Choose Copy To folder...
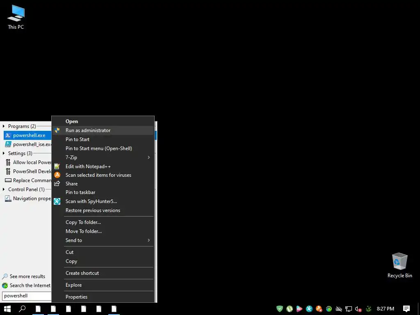Screen dimensions: 420x315 [103, 222]
